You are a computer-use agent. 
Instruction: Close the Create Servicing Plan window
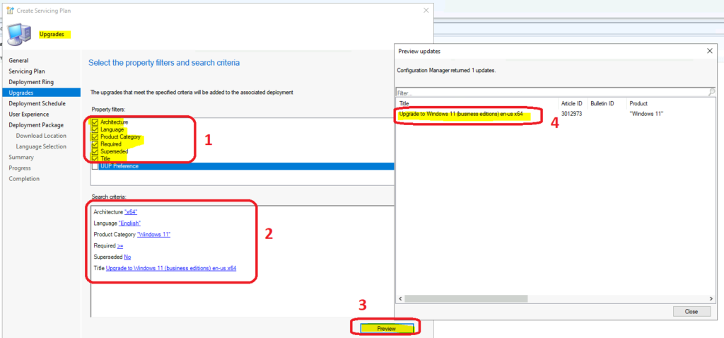pyautogui.click(x=425, y=10)
